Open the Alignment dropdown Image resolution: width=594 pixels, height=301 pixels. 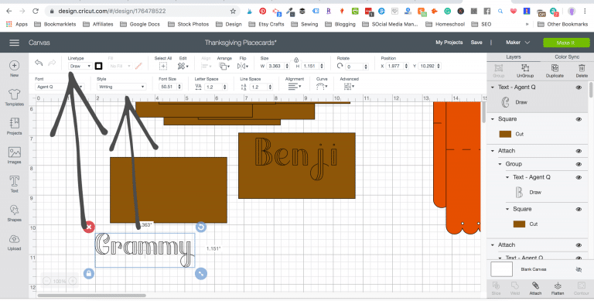coord(294,87)
